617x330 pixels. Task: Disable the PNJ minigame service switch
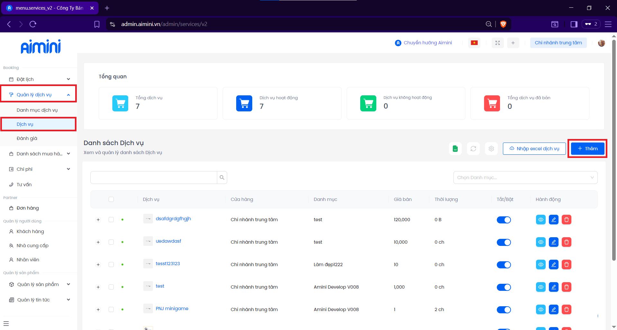[504, 310]
